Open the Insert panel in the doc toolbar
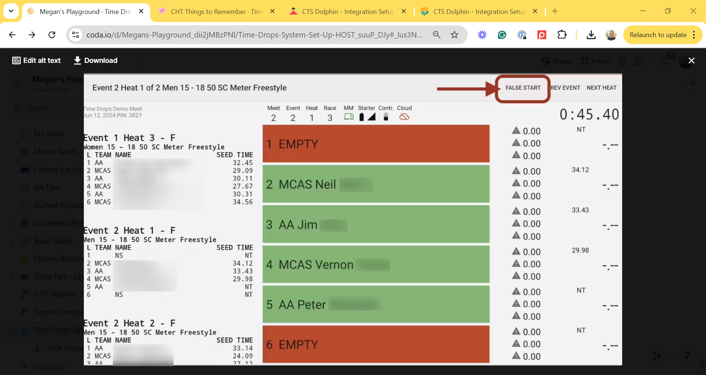The width and height of the screenshot is (706, 375). point(595,61)
